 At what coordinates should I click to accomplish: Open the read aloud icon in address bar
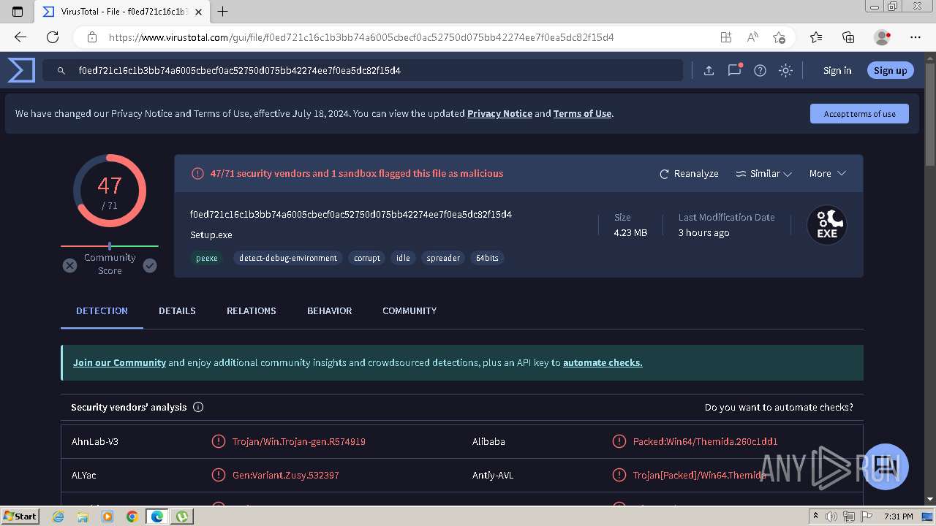[x=752, y=37]
